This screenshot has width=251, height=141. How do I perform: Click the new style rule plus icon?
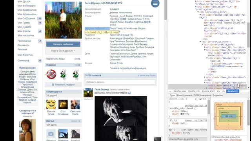click(x=196, y=99)
